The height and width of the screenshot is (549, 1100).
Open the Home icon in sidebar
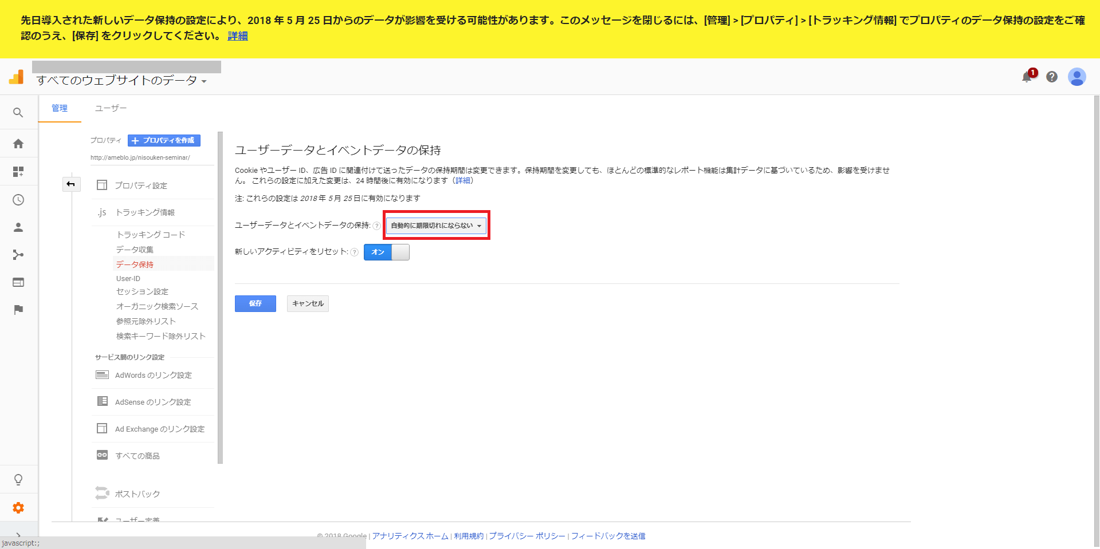click(18, 144)
